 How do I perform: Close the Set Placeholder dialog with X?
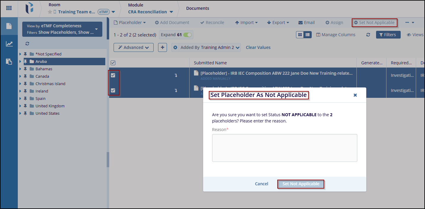pos(355,95)
